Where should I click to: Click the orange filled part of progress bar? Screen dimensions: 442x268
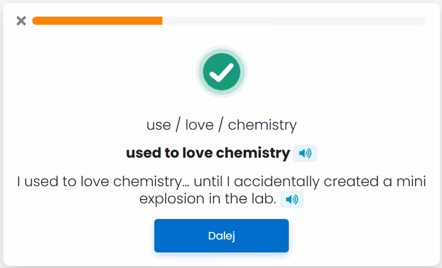tap(97, 20)
